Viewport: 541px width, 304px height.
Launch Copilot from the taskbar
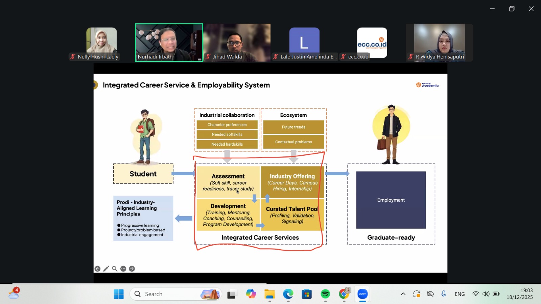[251, 294]
